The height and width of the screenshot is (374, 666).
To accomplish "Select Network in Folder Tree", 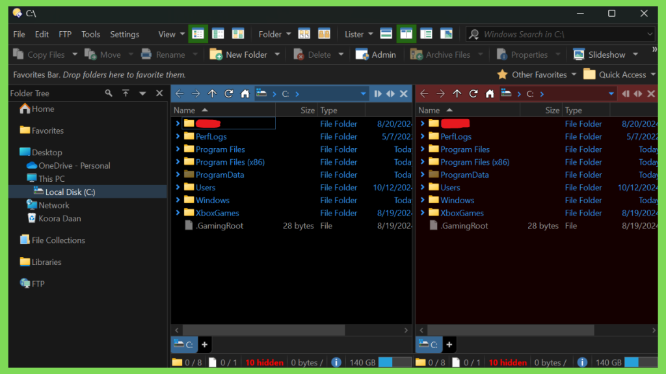I will pyautogui.click(x=48, y=205).
